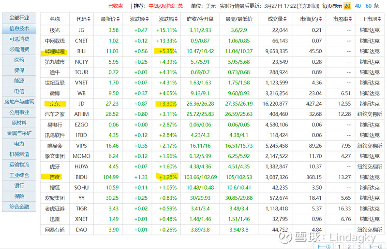The width and height of the screenshot is (387, 249).
Task: Click the NCTY ticker code
Action: [81, 62]
